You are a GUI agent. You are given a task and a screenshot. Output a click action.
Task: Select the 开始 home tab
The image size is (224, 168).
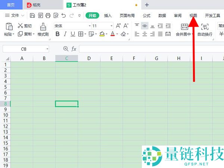(92, 15)
